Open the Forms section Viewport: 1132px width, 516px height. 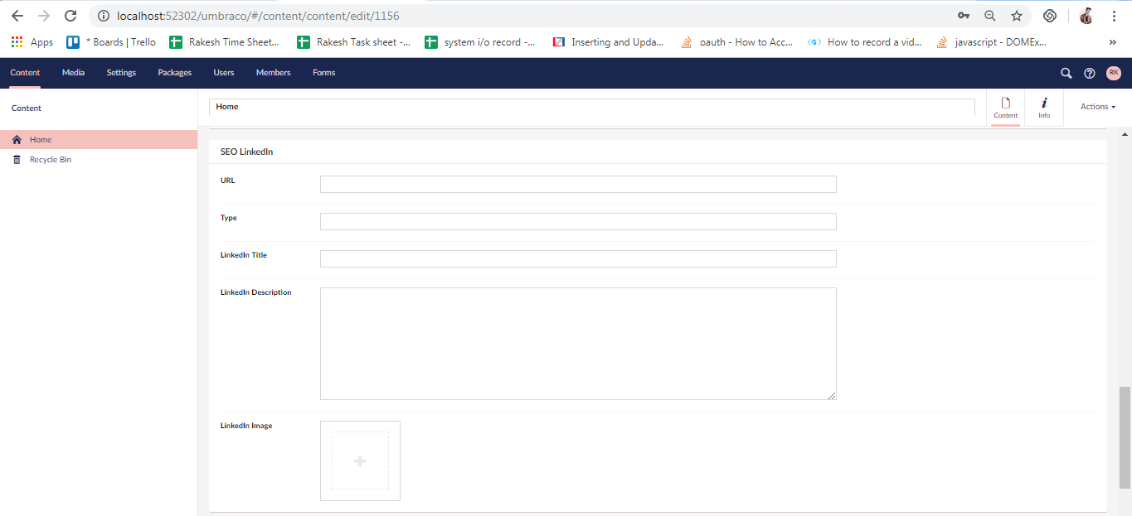[324, 73]
